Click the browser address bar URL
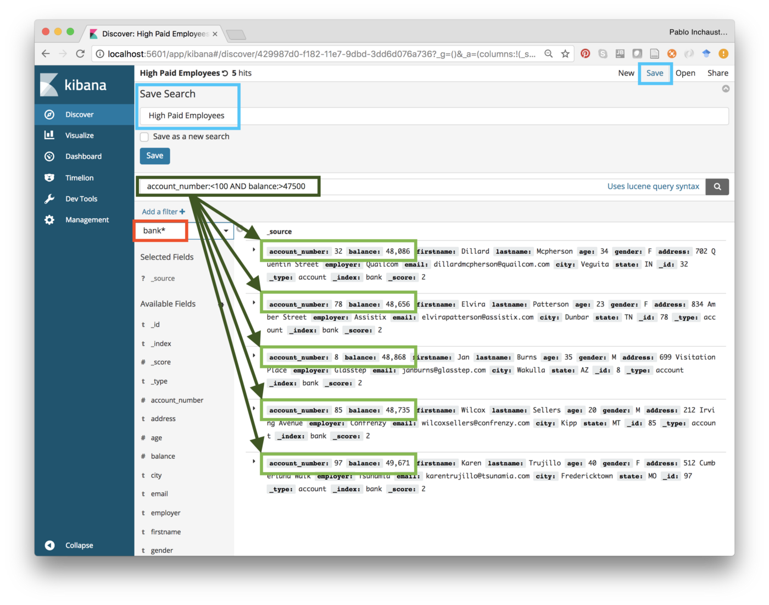The height and width of the screenshot is (605, 769). click(x=321, y=54)
